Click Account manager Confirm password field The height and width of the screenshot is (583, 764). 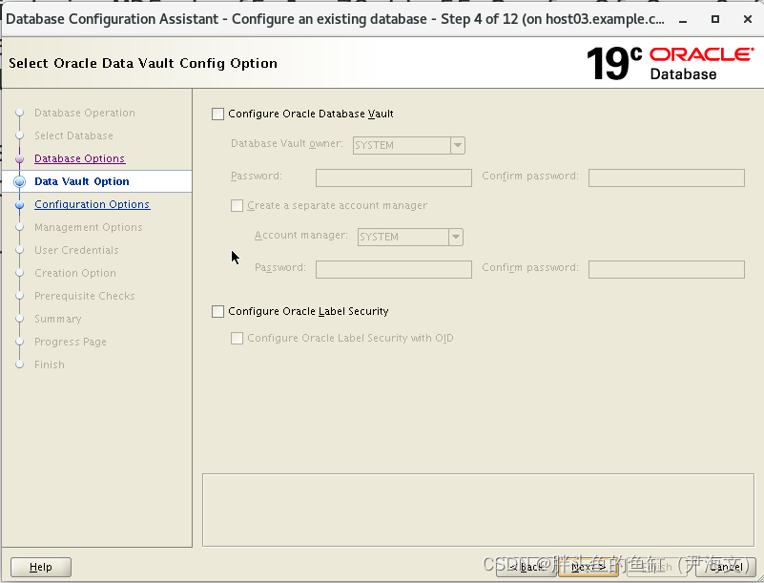point(667,270)
